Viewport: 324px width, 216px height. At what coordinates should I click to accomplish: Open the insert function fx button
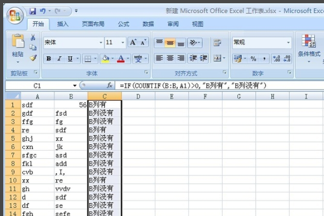pos(109,85)
